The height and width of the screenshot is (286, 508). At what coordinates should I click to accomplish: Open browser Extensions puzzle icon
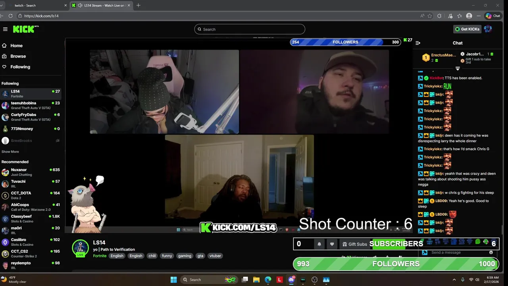click(x=439, y=16)
